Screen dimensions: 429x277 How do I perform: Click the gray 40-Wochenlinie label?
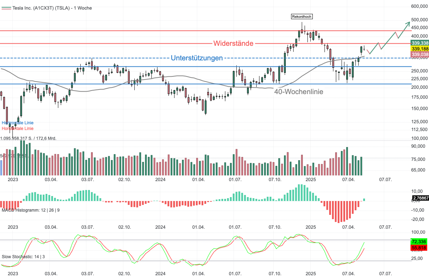299,92
